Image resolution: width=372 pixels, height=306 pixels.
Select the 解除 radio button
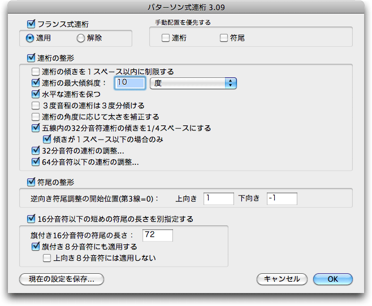[x=81, y=38]
